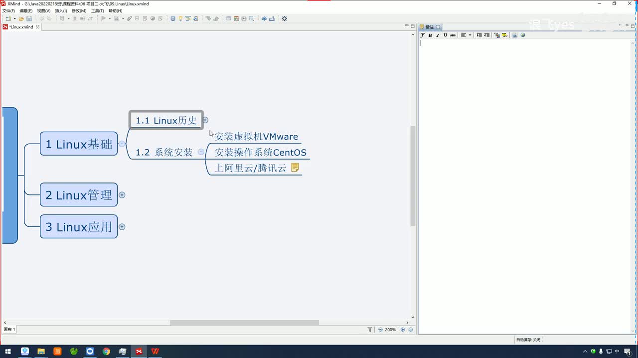The width and height of the screenshot is (638, 358).
Task: Click the search magnifier toolbar icon
Action: click(x=252, y=19)
